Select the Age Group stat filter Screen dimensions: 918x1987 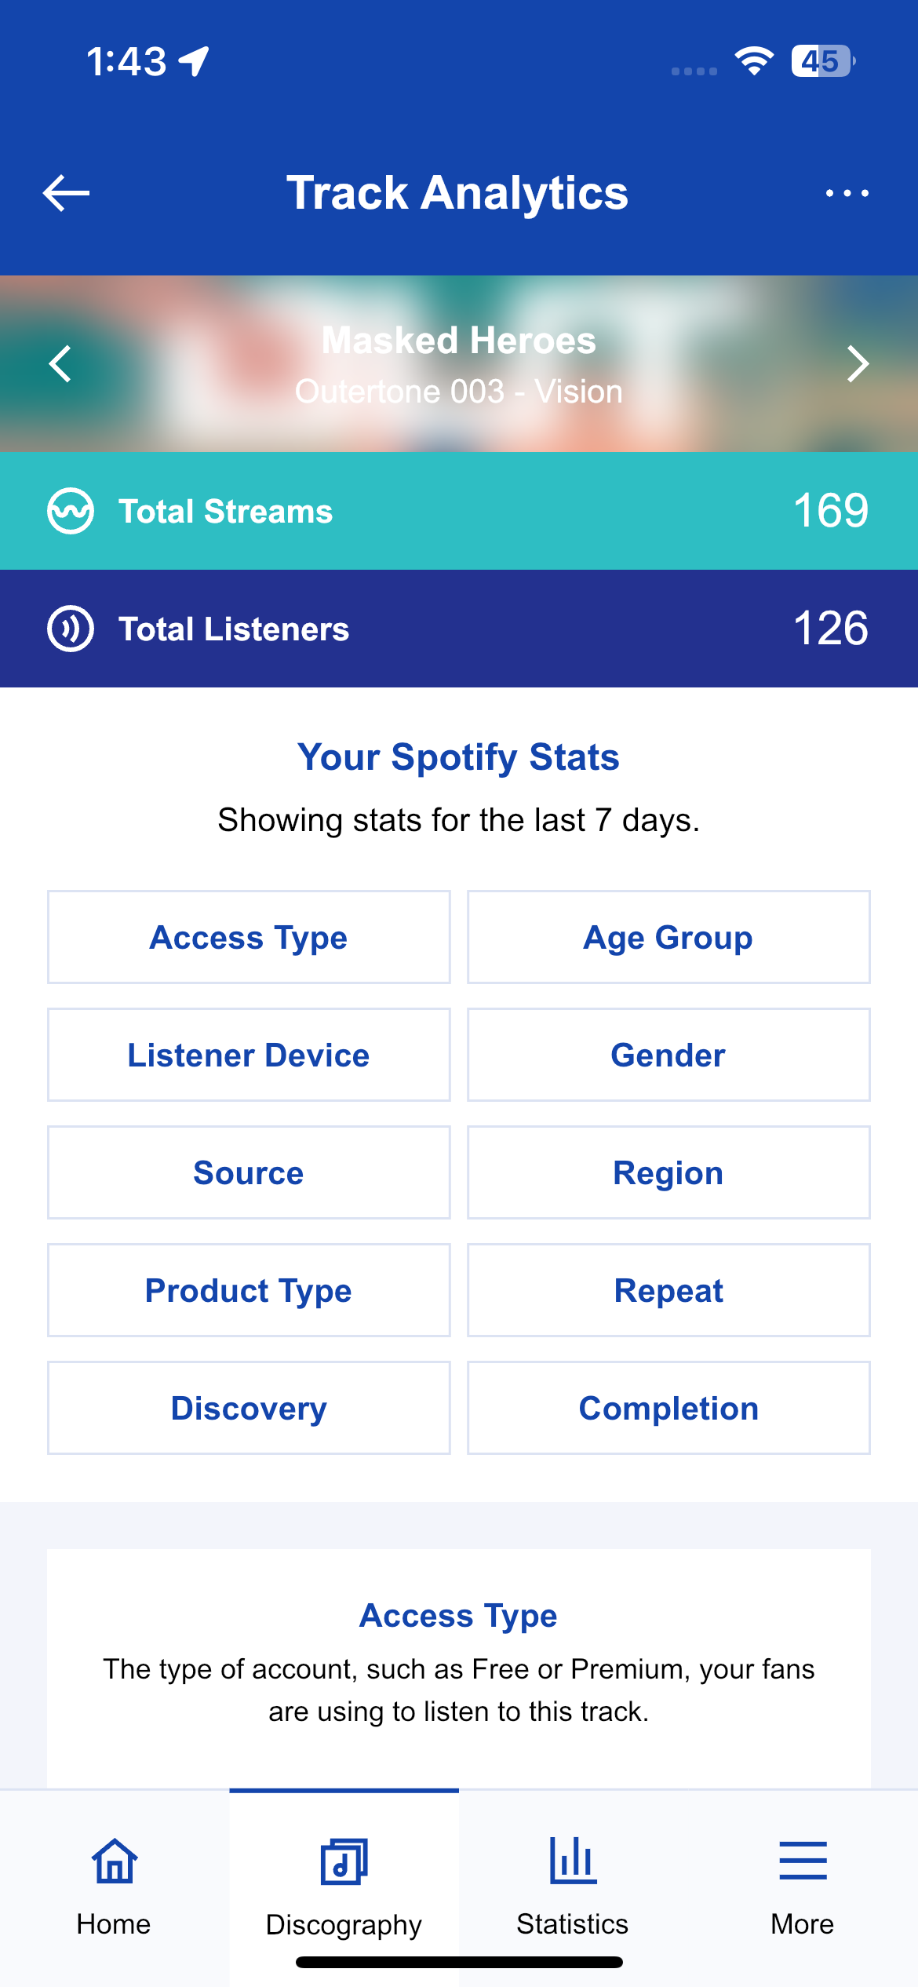(x=668, y=937)
